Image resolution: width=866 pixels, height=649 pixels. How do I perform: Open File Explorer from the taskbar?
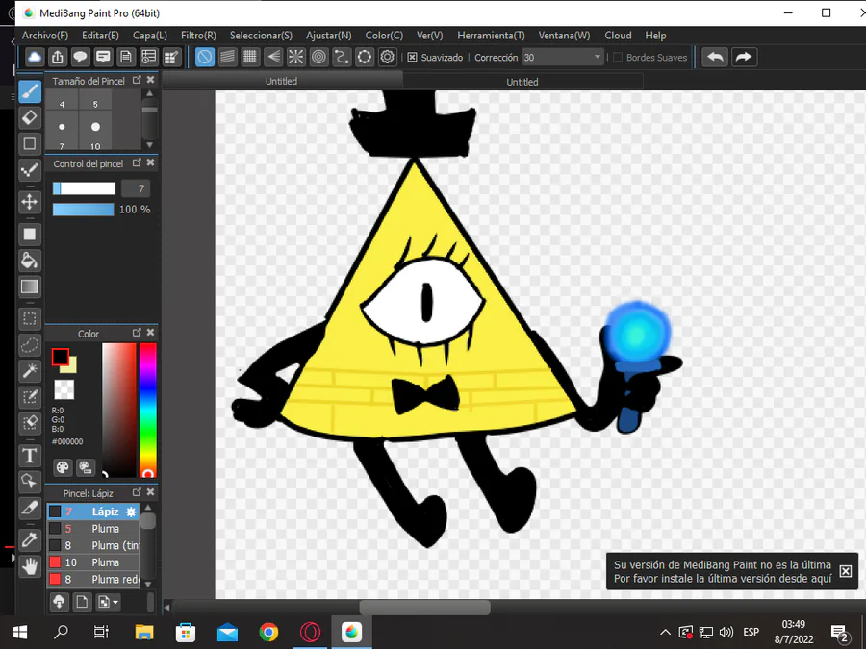(x=144, y=632)
